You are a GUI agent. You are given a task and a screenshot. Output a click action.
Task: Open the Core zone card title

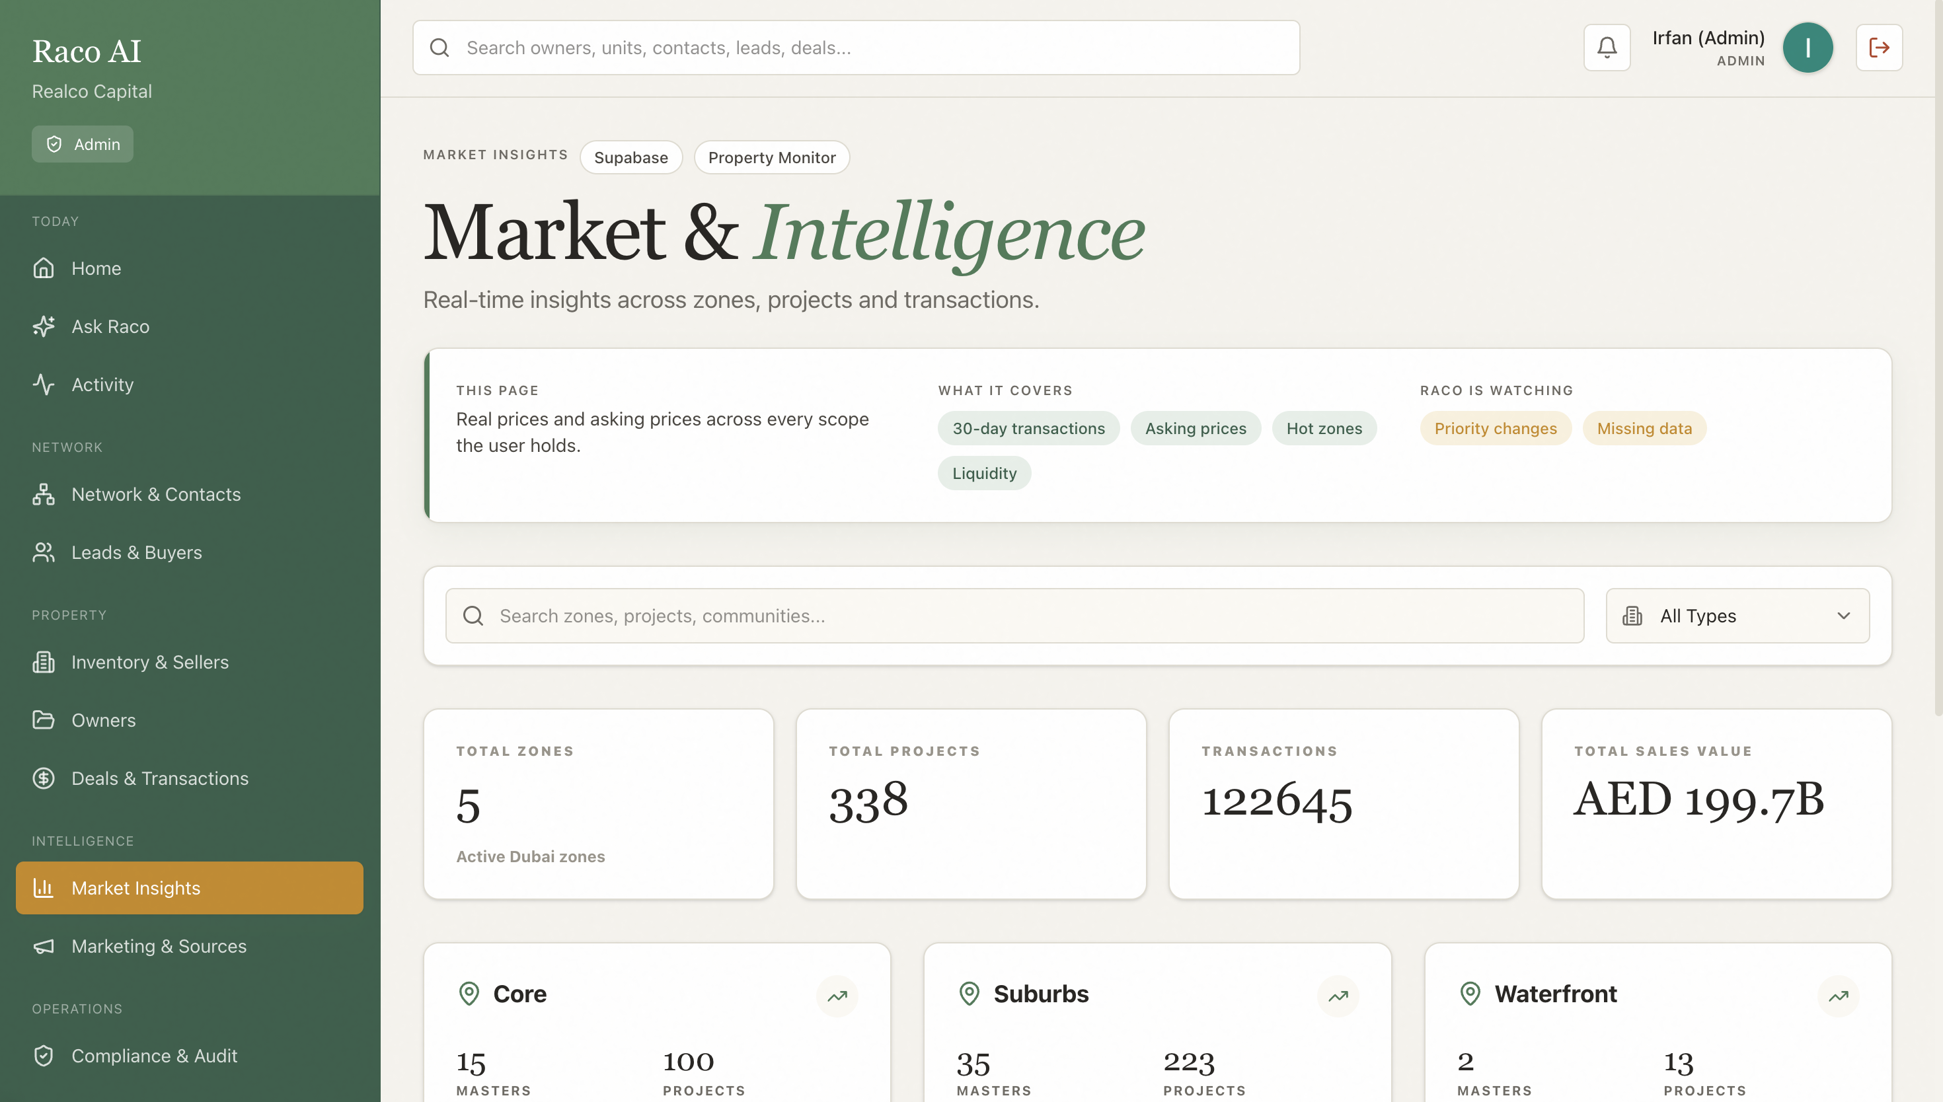(520, 994)
